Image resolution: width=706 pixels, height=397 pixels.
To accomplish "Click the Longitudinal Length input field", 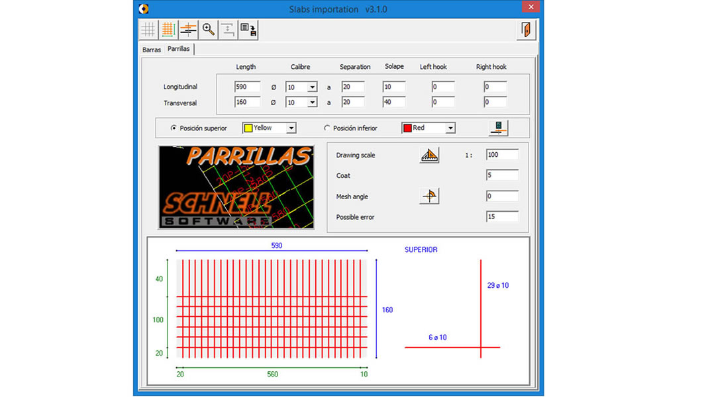I will pos(247,87).
